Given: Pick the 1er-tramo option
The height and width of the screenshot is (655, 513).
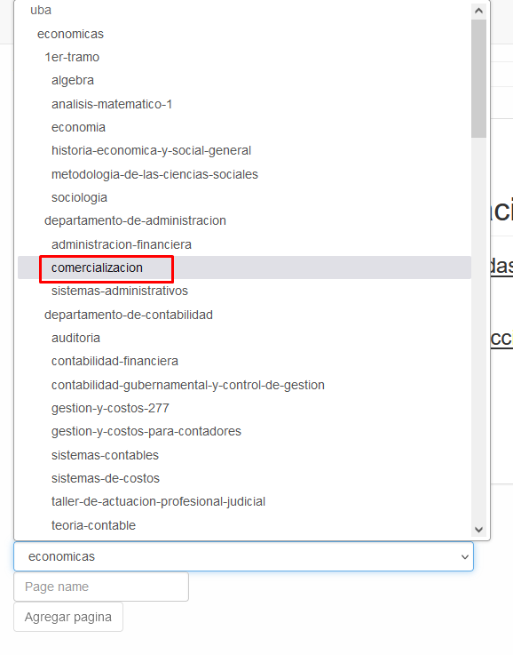Looking at the screenshot, I should pyautogui.click(x=244, y=57).
